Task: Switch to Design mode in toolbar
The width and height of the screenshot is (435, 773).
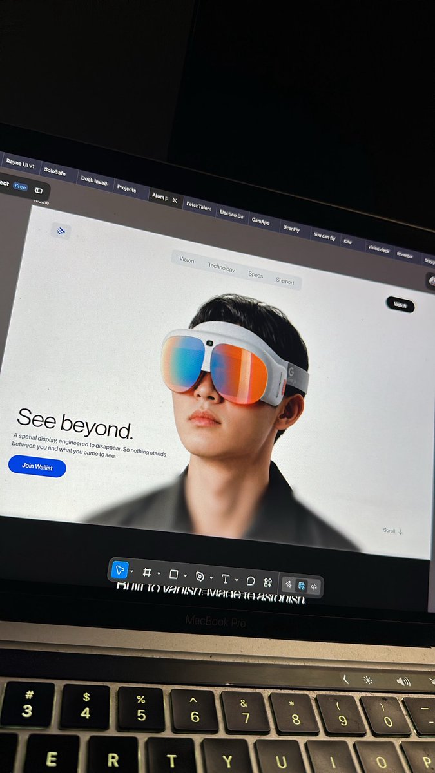Action: (302, 586)
